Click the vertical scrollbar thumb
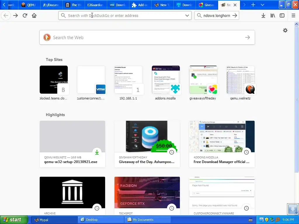The image size is (299, 224). pyautogui.click(x=296, y=99)
